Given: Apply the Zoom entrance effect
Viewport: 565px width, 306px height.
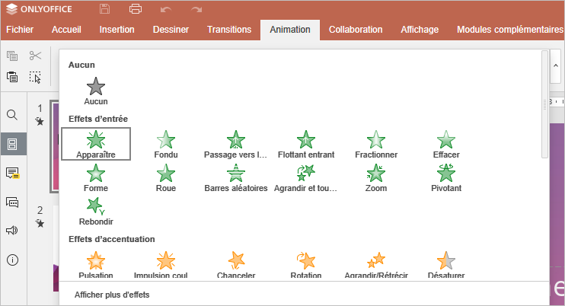Looking at the screenshot, I should click(x=375, y=177).
